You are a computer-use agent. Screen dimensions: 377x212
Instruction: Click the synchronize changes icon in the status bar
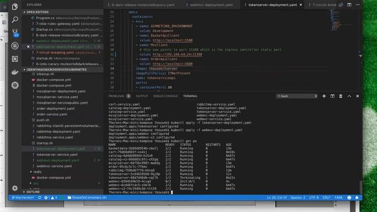pos(39,198)
